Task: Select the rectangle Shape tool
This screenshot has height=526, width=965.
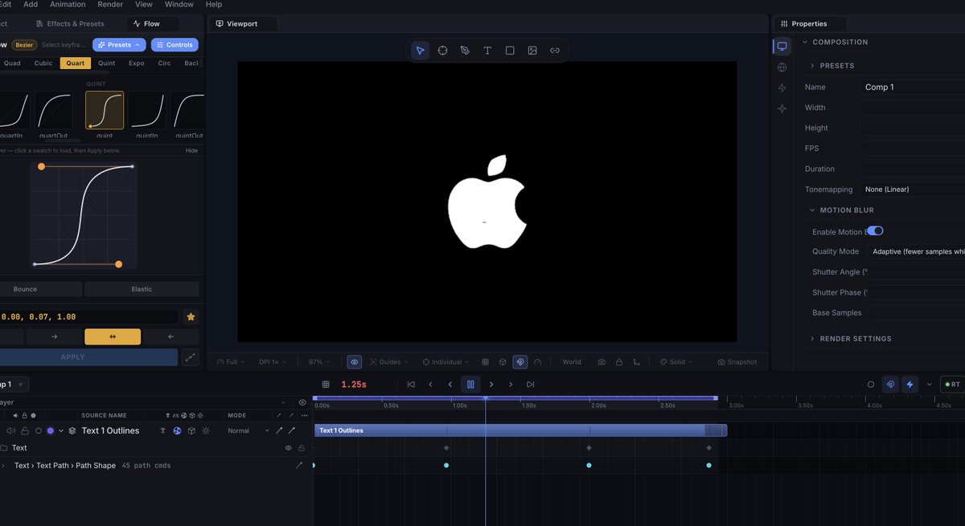Action: tap(510, 51)
